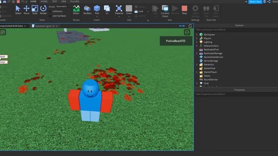Open the Material picker

(x=119, y=10)
